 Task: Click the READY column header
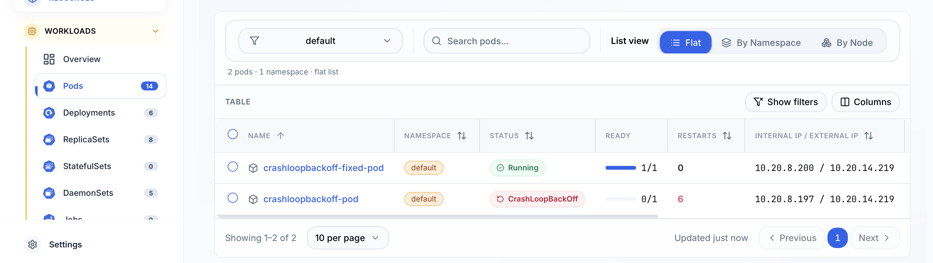[x=618, y=136]
